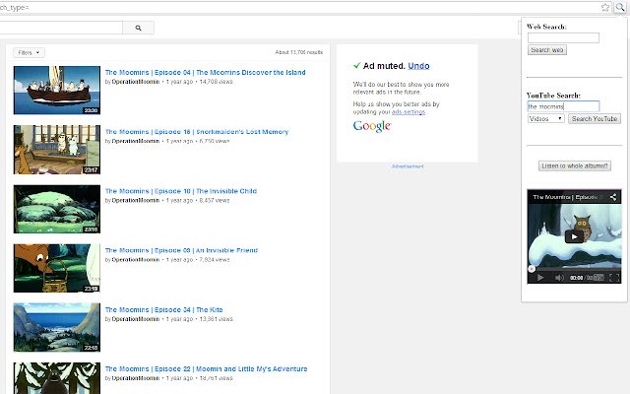
Task: Open Episode 34 The Kite
Action: [x=163, y=309]
